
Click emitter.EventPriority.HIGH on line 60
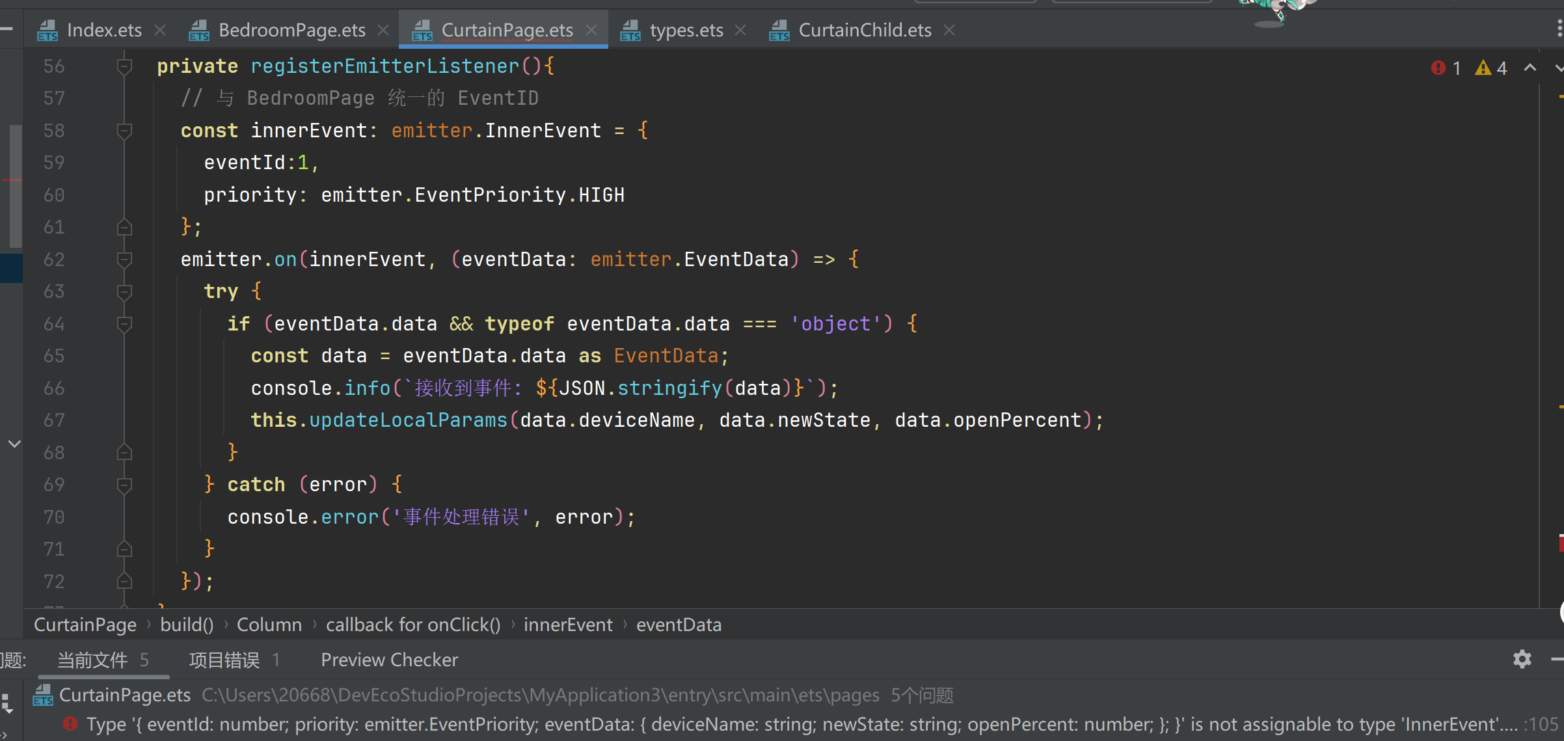(x=472, y=195)
